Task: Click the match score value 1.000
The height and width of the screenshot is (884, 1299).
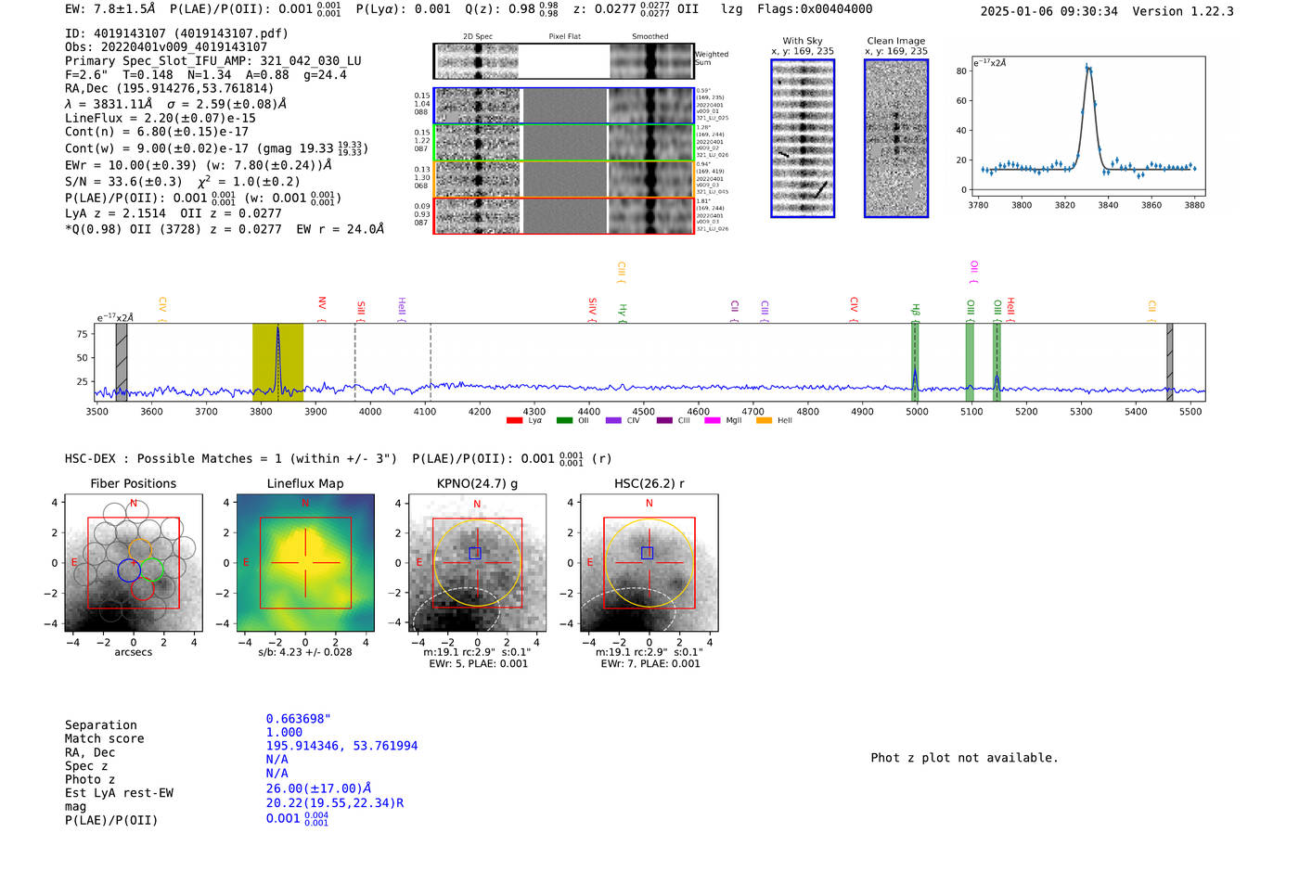Action: tap(284, 732)
